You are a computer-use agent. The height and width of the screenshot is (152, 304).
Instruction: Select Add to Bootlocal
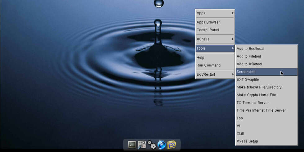click(266, 49)
